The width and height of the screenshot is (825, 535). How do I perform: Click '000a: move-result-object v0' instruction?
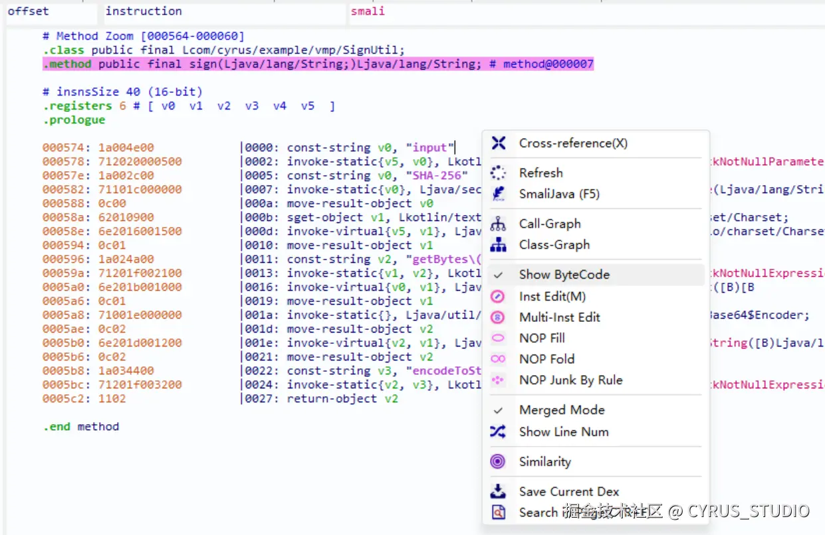click(338, 203)
